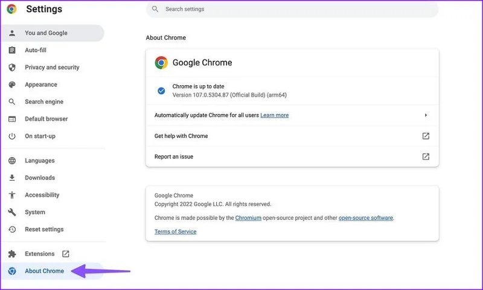Click Report an issue row
This screenshot has width=483, height=290.
click(292, 156)
